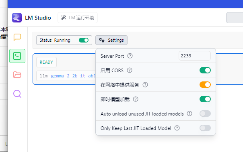This screenshot has height=152, width=243.
Task: Open the Chat sidebar icon
Action: coord(17,37)
